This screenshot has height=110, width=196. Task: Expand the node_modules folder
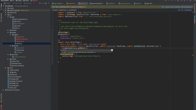6,10
